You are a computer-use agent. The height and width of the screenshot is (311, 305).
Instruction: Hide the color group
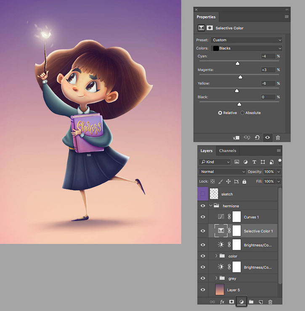coord(203,256)
